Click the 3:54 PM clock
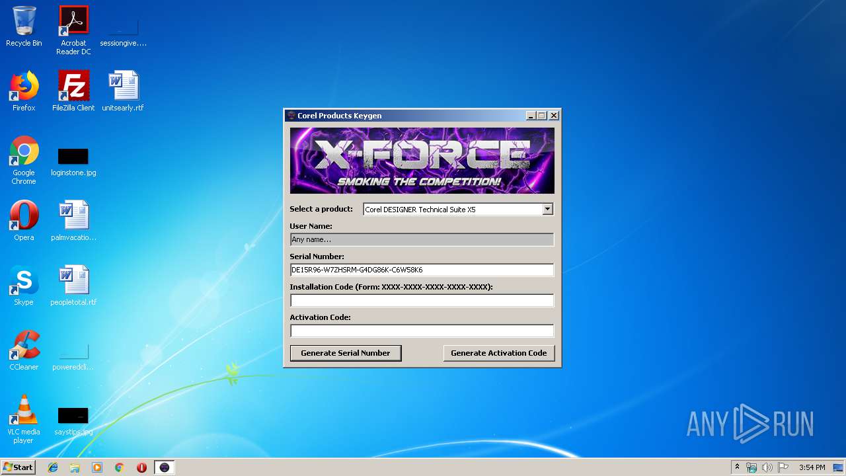Screen dimensions: 846x476 [812, 467]
